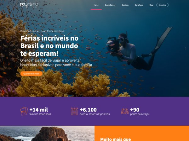The image size is (189, 141).
Task: Click the +14 mil famílias associadas stat
Action: (x=40, y=111)
